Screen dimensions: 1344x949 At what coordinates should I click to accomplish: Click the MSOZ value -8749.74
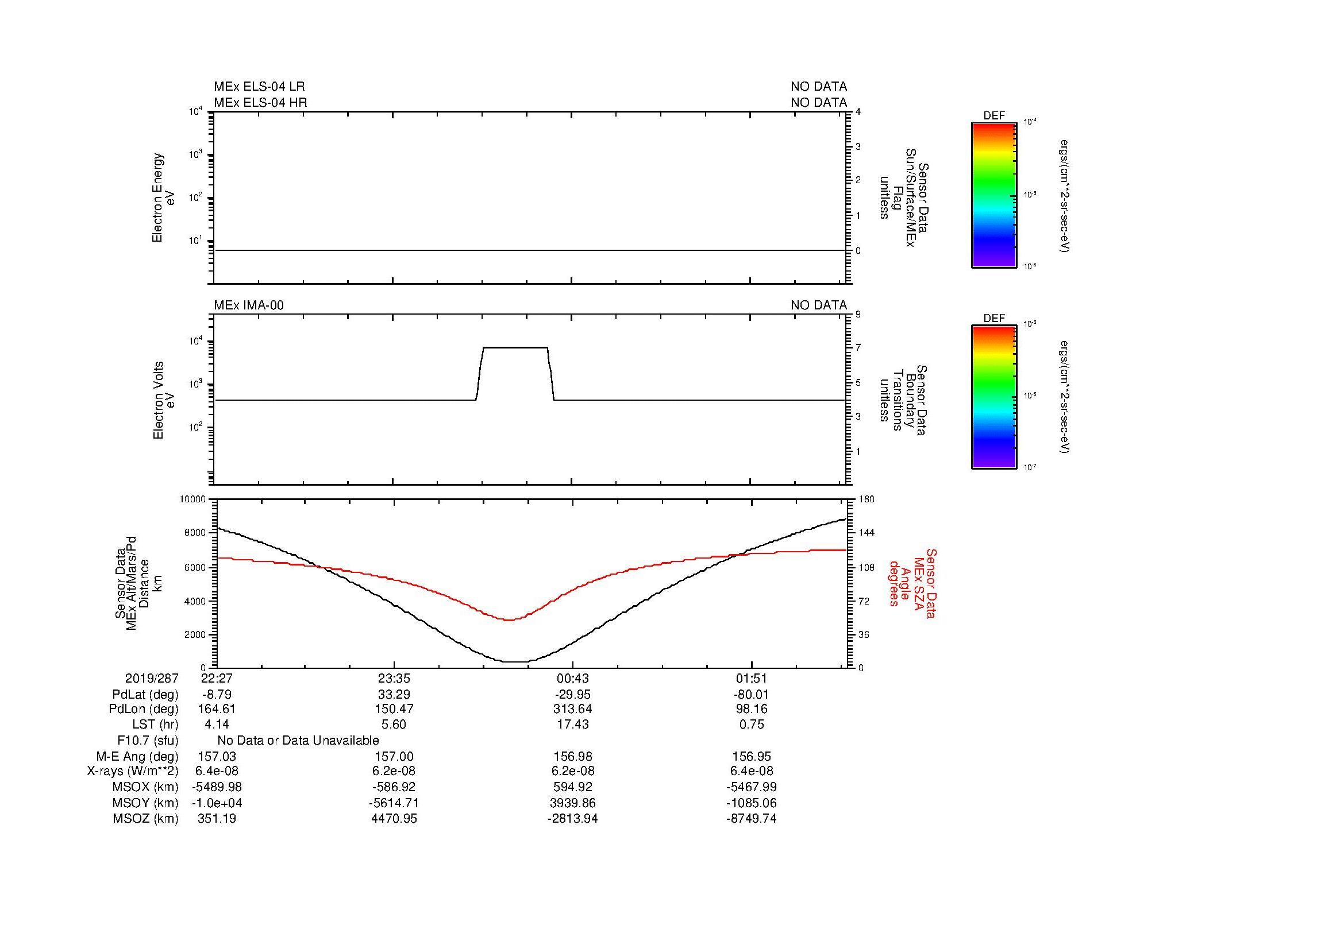tap(751, 819)
